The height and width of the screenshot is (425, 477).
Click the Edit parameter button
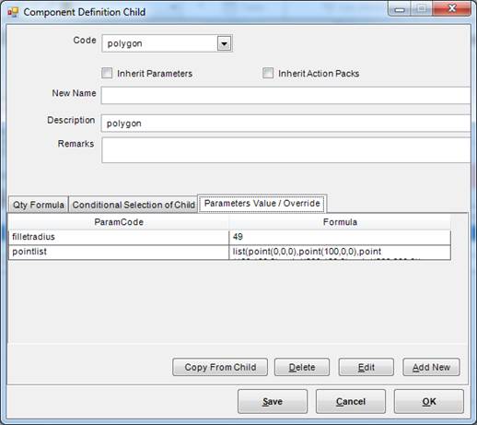tap(366, 367)
